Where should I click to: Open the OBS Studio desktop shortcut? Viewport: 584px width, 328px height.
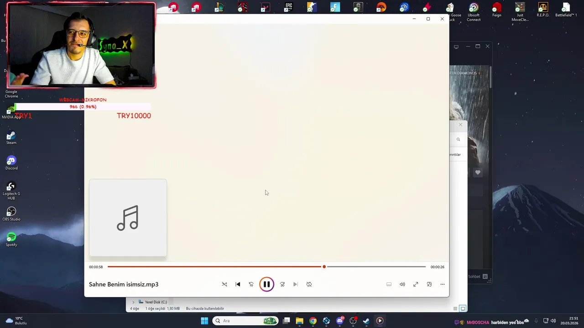(11, 214)
